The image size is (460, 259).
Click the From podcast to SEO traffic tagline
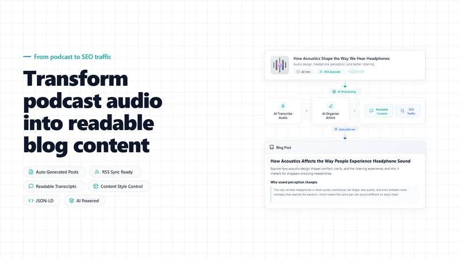[x=72, y=56]
